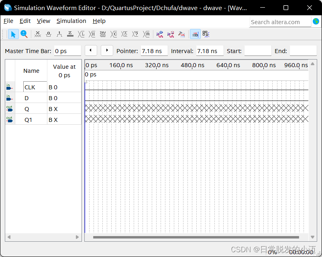Open Count Value (XC) tool
The width and height of the screenshot is (322, 257).
coord(114,34)
